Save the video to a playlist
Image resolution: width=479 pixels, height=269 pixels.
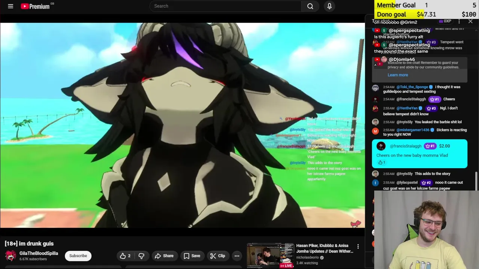coord(192,256)
